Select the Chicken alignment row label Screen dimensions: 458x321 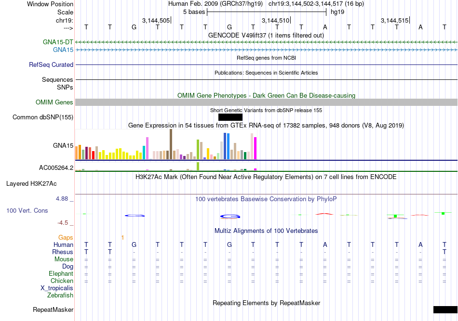click(x=62, y=281)
